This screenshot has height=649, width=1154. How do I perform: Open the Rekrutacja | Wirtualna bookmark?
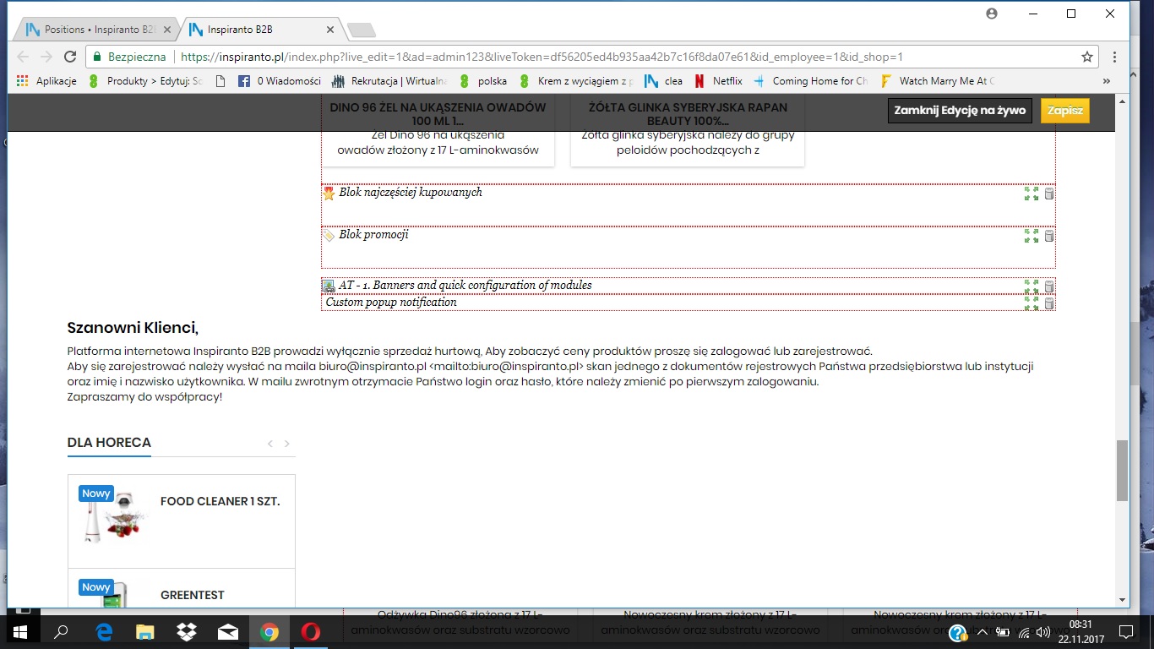389,81
